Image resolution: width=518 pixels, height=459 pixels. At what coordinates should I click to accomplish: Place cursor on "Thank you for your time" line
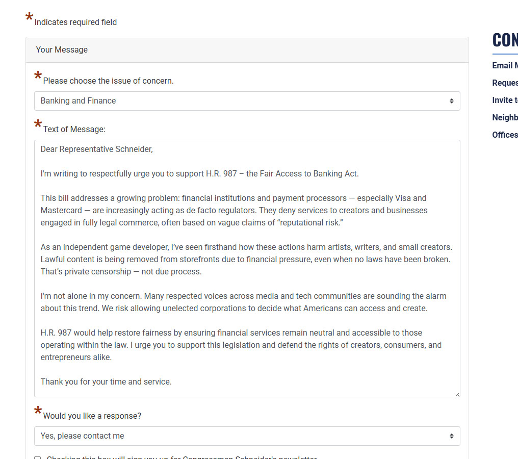click(x=106, y=381)
